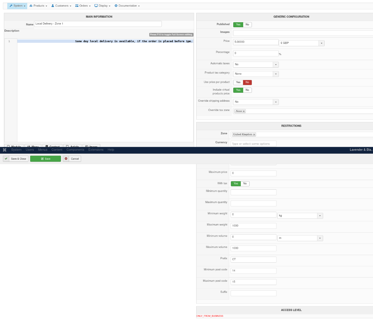373x323 pixels.
Task: Click Save & Close button
Action: tap(16, 159)
